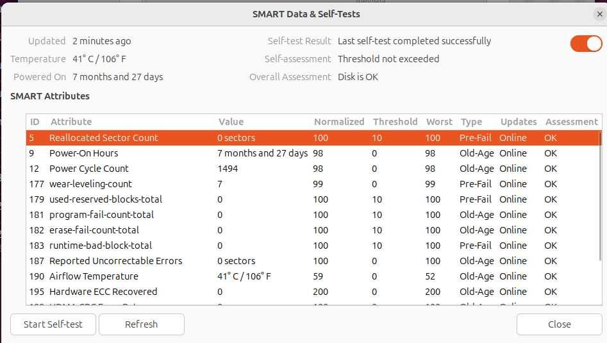Sort by the Worst column header

439,122
